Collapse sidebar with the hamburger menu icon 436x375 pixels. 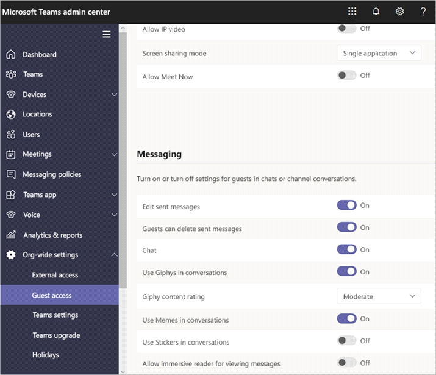[x=107, y=34]
